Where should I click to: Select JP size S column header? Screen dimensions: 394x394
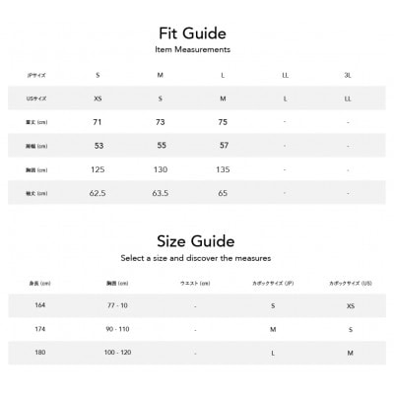coord(98,75)
